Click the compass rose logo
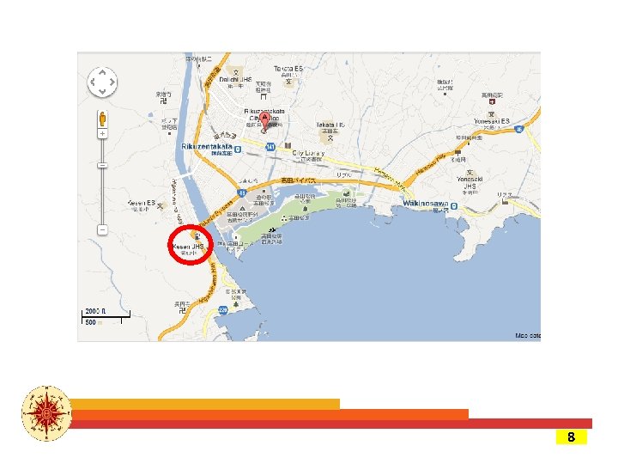 click(x=46, y=413)
